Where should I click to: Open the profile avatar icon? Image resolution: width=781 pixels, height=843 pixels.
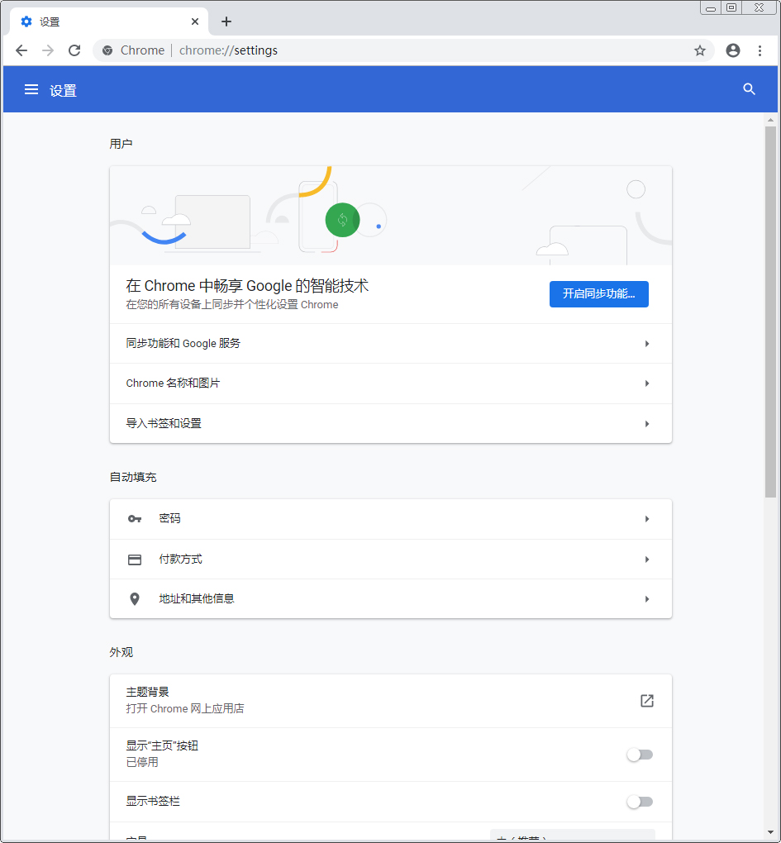pos(732,50)
